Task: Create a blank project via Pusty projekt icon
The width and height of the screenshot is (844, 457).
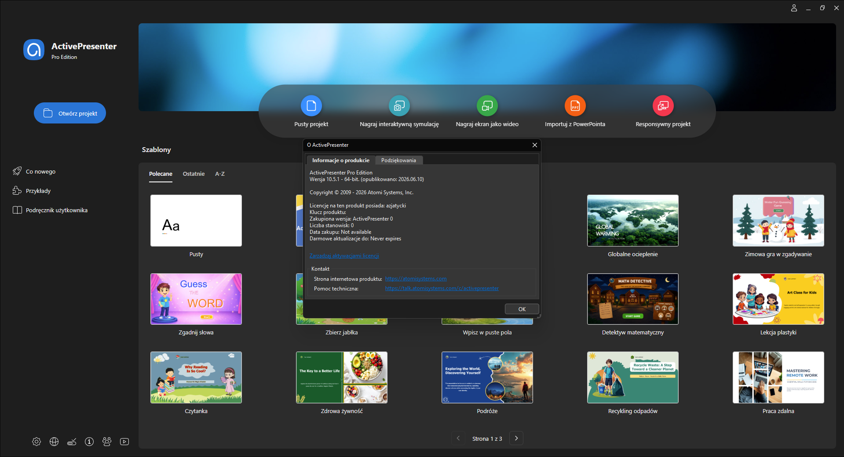Action: click(x=311, y=106)
